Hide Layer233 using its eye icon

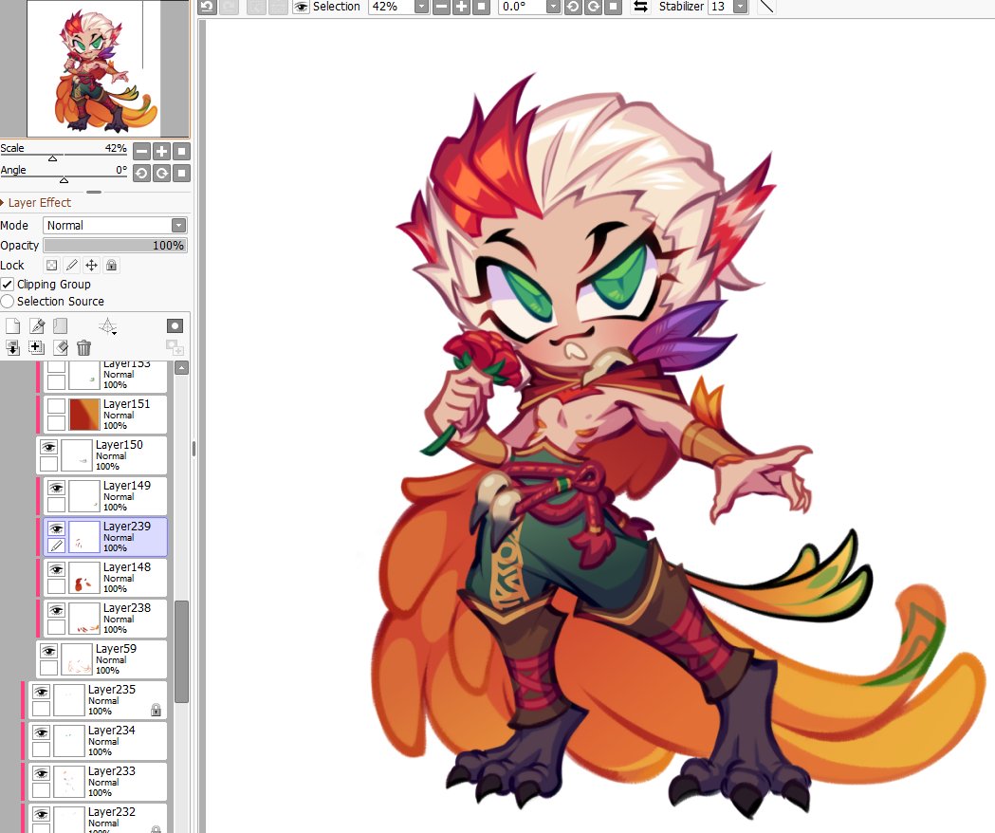coord(41,772)
